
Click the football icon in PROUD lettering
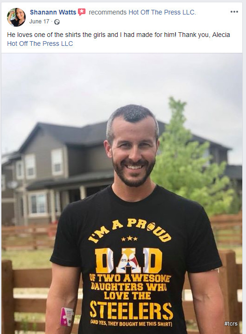[x=151, y=226]
